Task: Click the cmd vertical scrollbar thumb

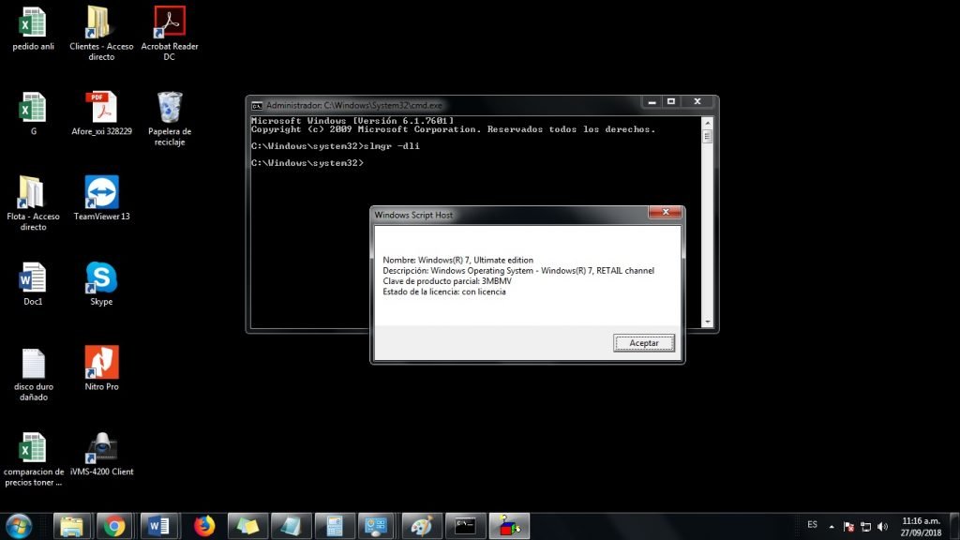Action: coord(707,136)
